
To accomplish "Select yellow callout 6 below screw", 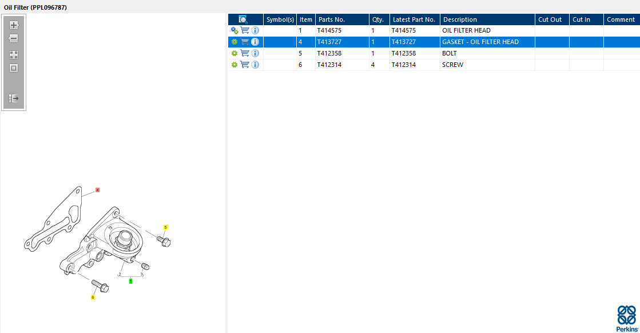I will pyautogui.click(x=93, y=298).
